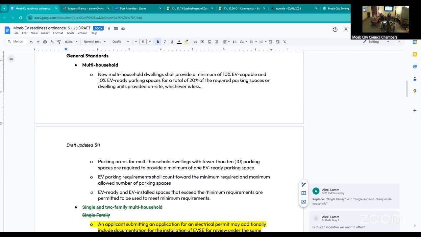Screen dimensions: 421x237
Task: Open the Insert menu
Action: coord(45,33)
